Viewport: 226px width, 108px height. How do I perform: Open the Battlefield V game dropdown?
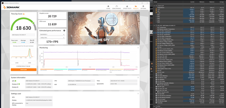point(52,35)
